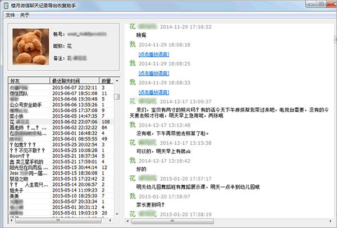Sort by the 好友 column header
Screen dimensions: 337x228
tap(29, 80)
